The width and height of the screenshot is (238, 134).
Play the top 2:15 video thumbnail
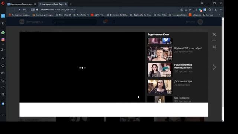[160, 41]
